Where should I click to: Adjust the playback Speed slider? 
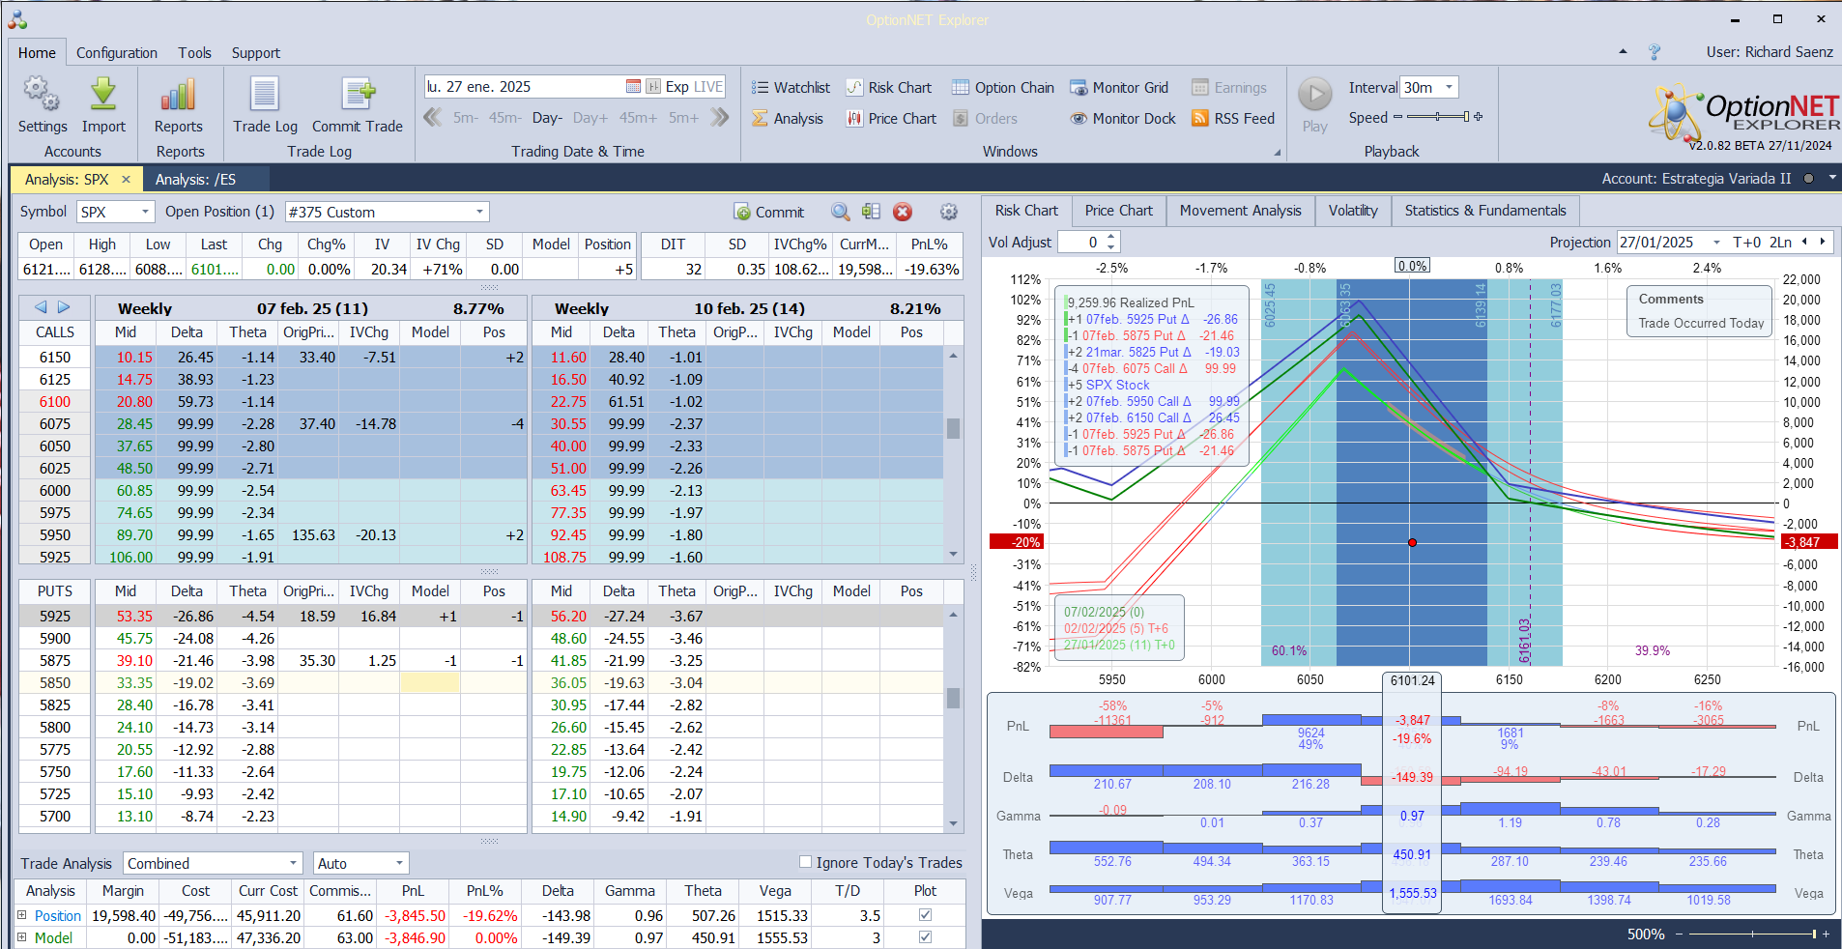pos(1438,117)
